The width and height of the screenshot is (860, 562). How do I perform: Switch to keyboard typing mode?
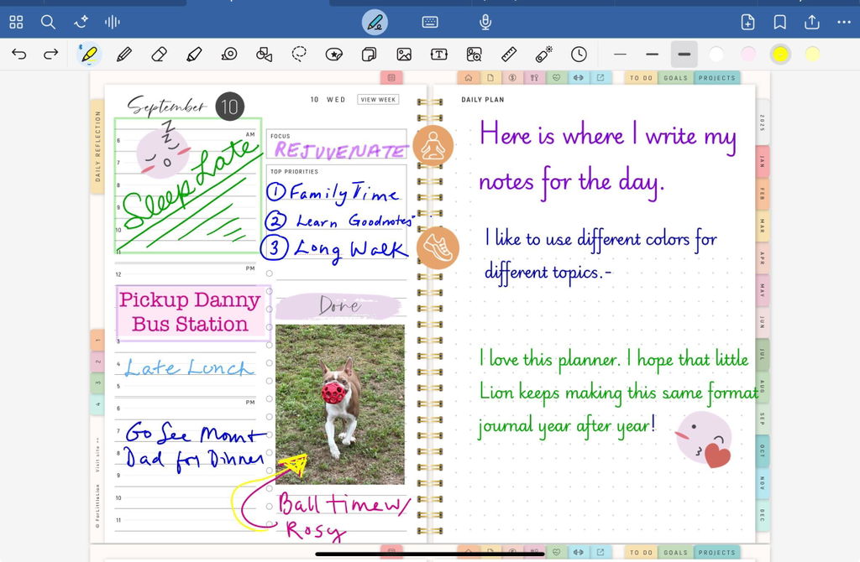click(x=430, y=22)
